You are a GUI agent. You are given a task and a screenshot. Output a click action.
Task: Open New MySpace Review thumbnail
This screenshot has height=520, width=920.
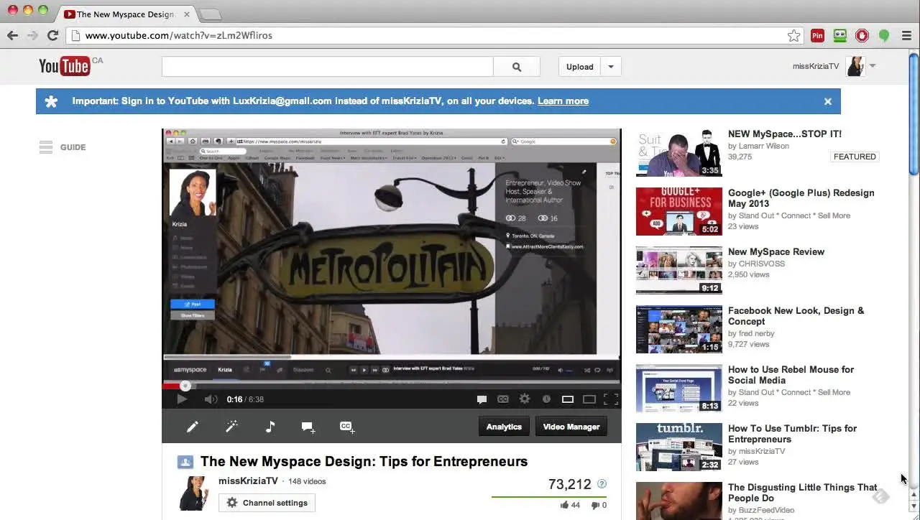point(678,271)
